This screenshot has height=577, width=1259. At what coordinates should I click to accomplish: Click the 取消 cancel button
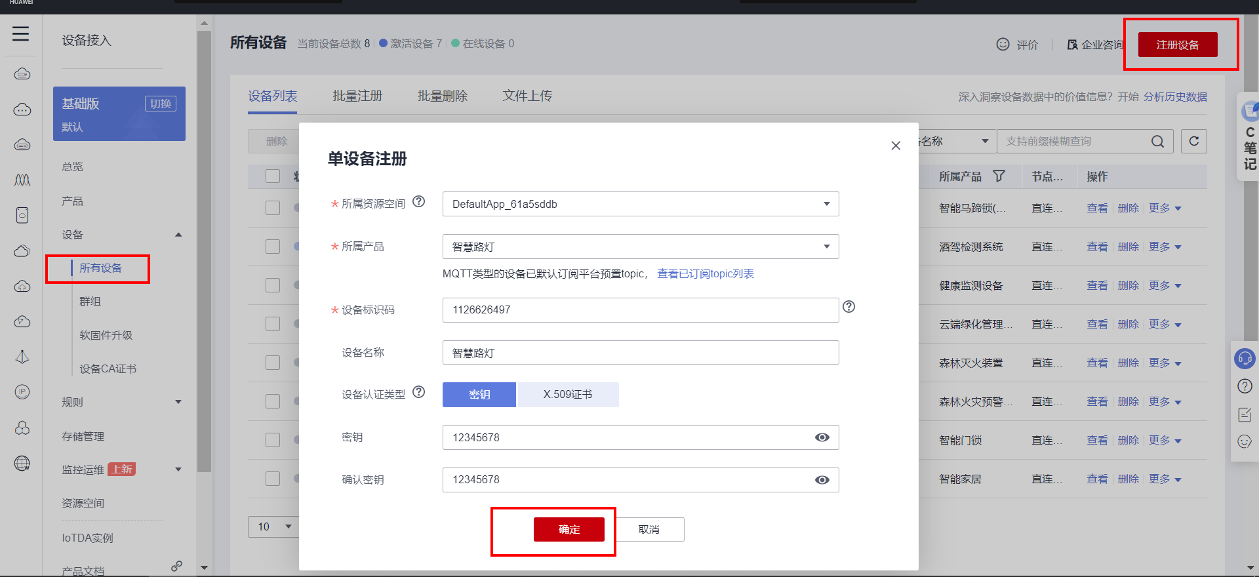(649, 529)
